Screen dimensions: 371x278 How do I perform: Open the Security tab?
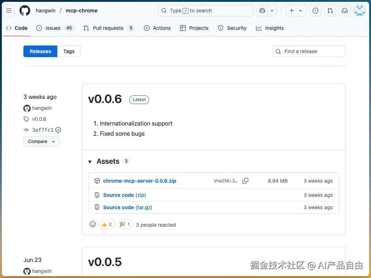(232, 28)
